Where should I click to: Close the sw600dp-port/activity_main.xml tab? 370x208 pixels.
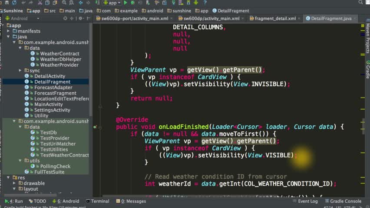(x=172, y=18)
